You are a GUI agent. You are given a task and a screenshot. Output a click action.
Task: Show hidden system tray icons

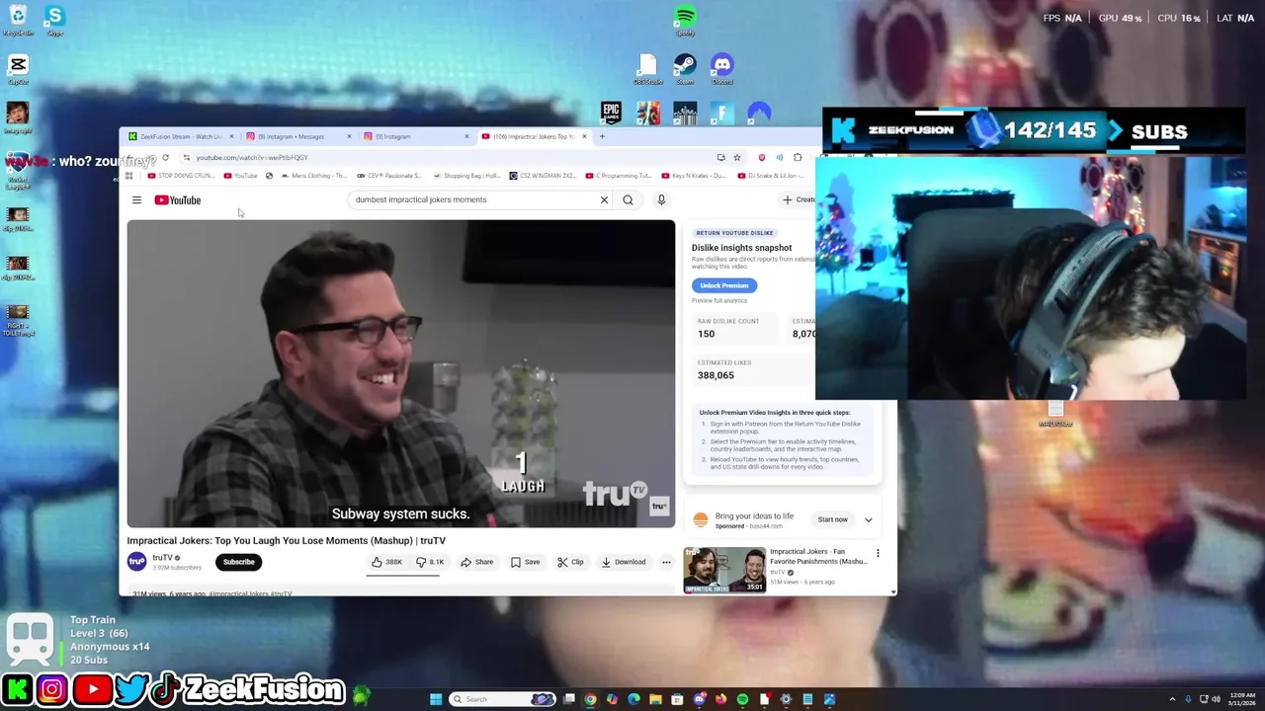[x=1172, y=699]
